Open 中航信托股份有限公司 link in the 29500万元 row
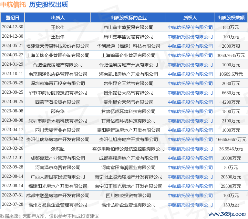This screenshot has width=248, height=219. (190, 186)
